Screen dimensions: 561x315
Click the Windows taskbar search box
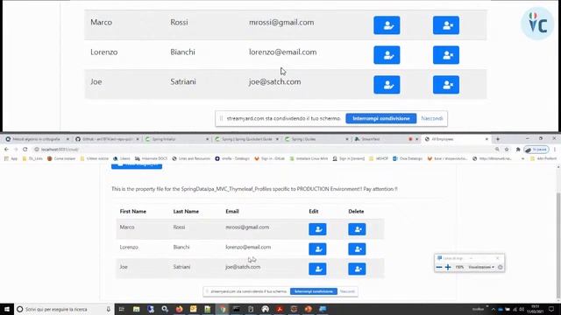[64, 309]
